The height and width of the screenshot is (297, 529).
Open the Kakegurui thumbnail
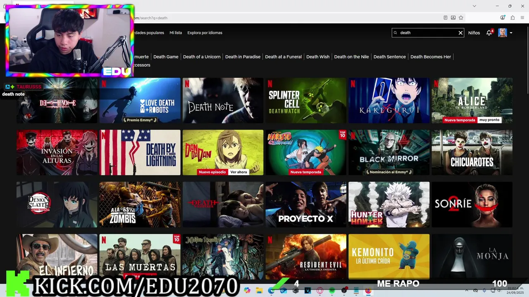(x=389, y=101)
